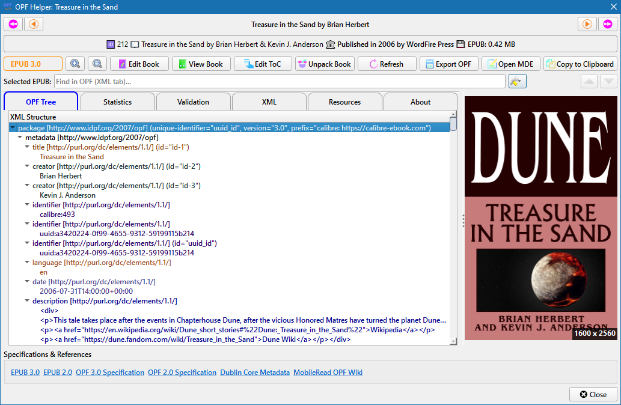
Task: Click the Edit Book button
Action: (x=139, y=64)
